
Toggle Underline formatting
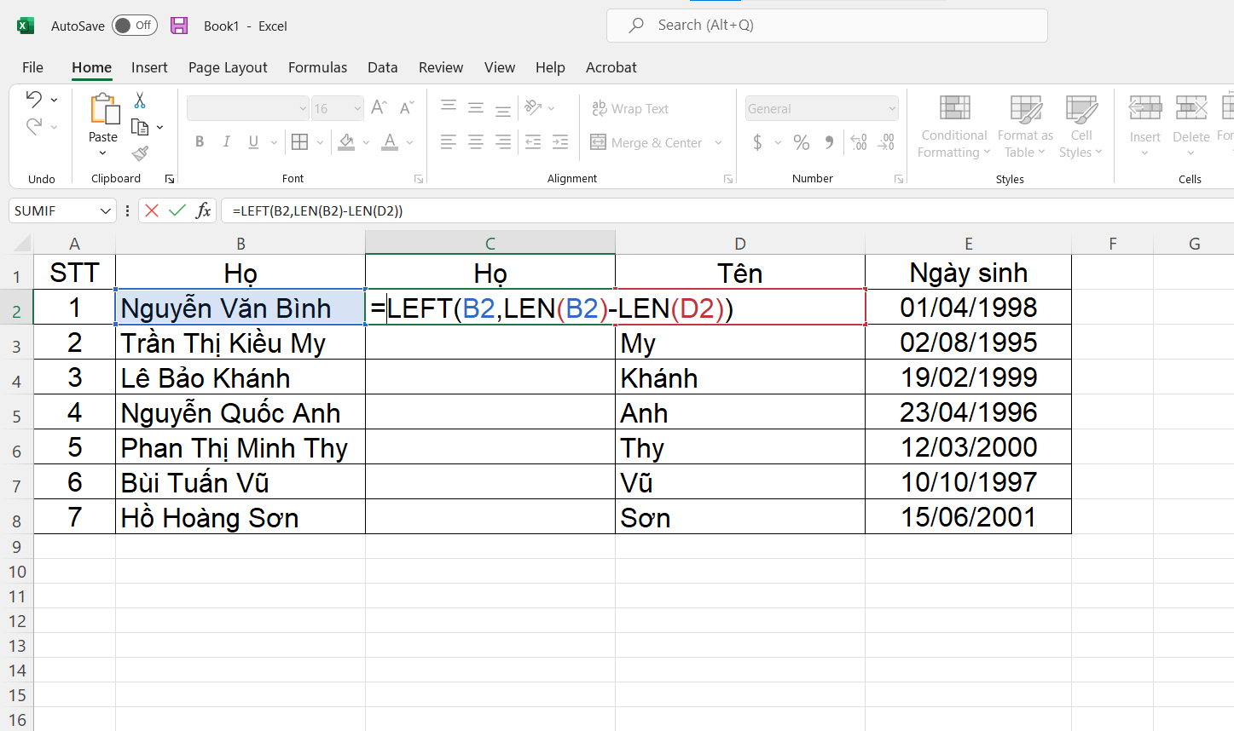click(x=253, y=142)
